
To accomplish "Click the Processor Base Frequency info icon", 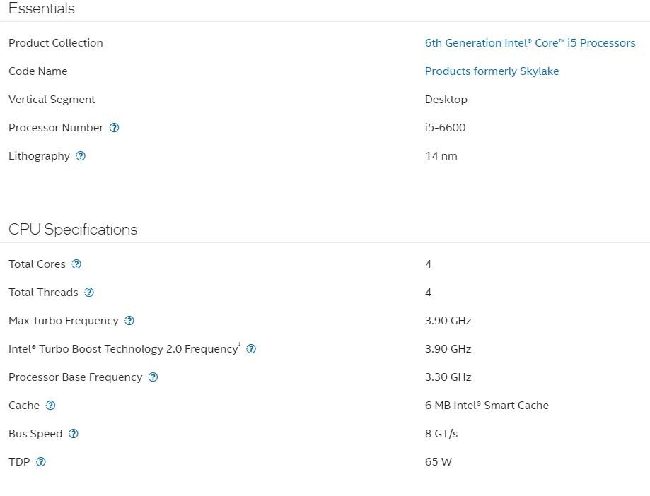I will point(153,377).
